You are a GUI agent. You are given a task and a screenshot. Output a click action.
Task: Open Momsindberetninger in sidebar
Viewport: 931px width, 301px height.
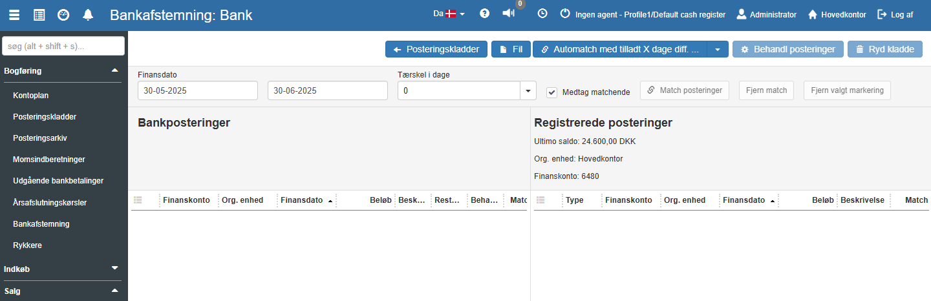(x=49, y=160)
